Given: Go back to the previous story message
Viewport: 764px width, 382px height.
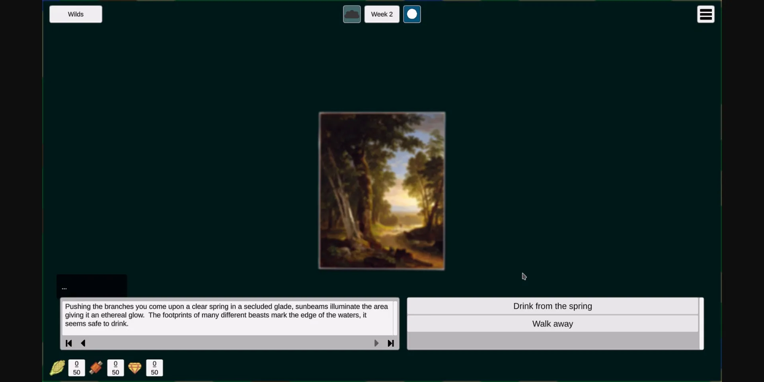Looking at the screenshot, I should pos(83,343).
